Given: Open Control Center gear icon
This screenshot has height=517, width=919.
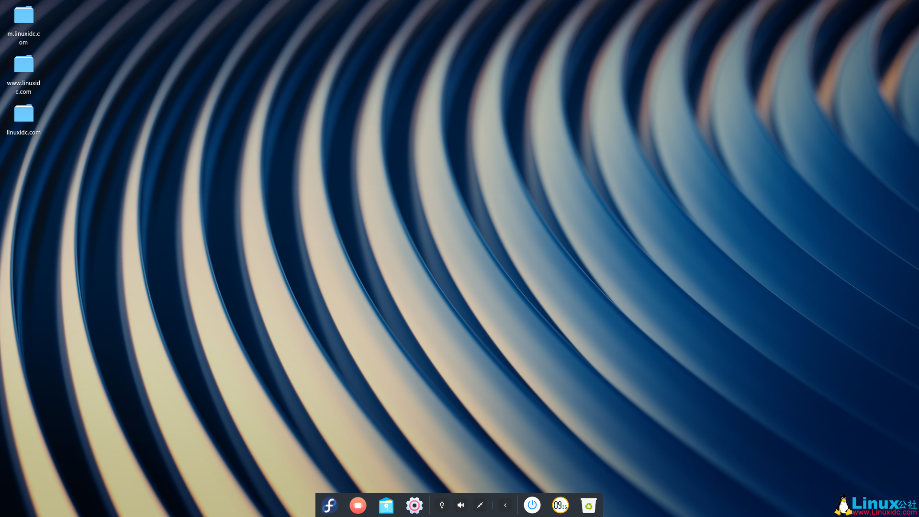Looking at the screenshot, I should 415,506.
